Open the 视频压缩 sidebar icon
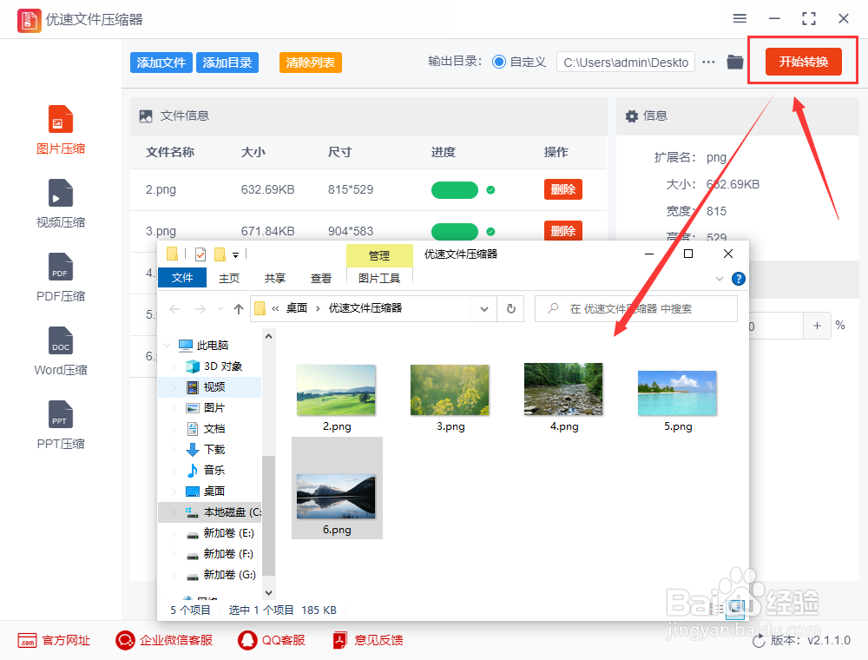This screenshot has height=660, width=868. (61, 193)
